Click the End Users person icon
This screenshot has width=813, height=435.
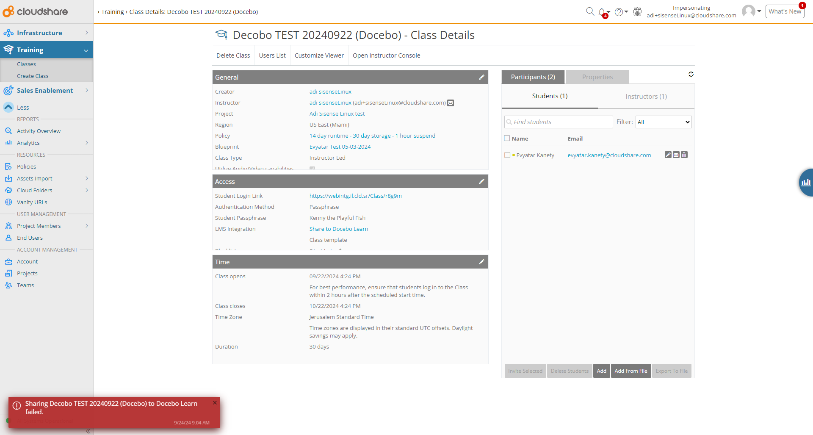tap(8, 238)
